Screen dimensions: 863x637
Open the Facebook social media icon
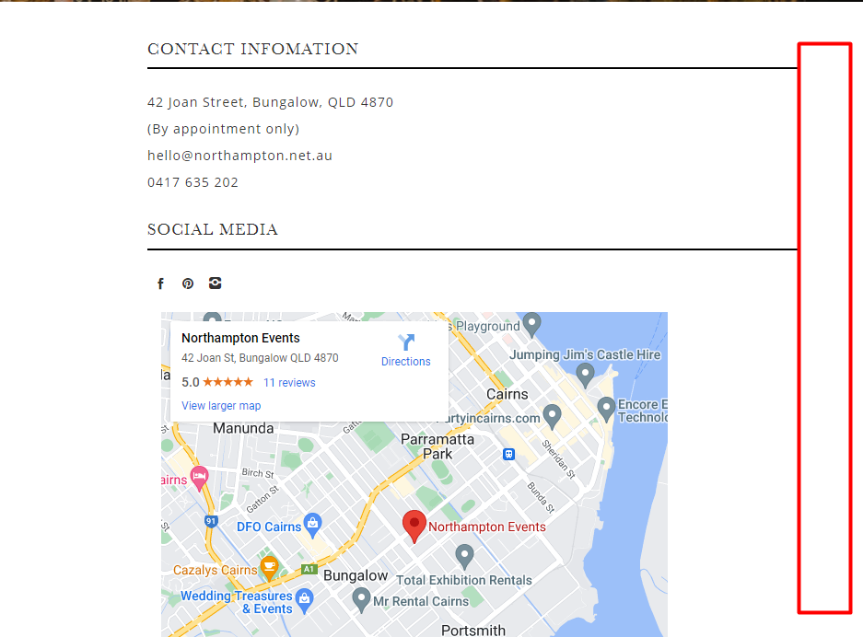(160, 284)
